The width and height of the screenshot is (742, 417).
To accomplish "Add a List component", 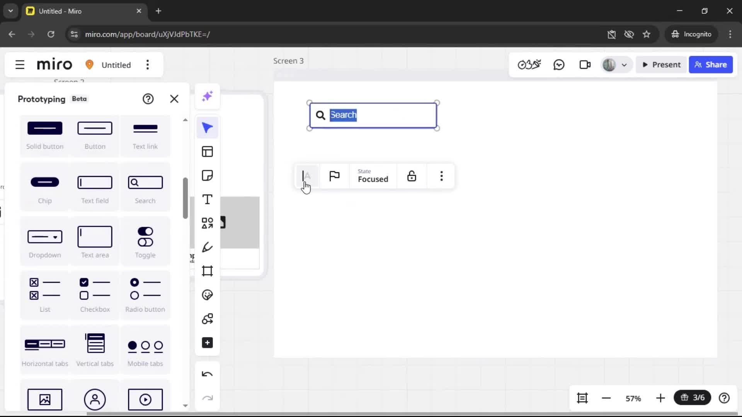I will pyautogui.click(x=45, y=295).
